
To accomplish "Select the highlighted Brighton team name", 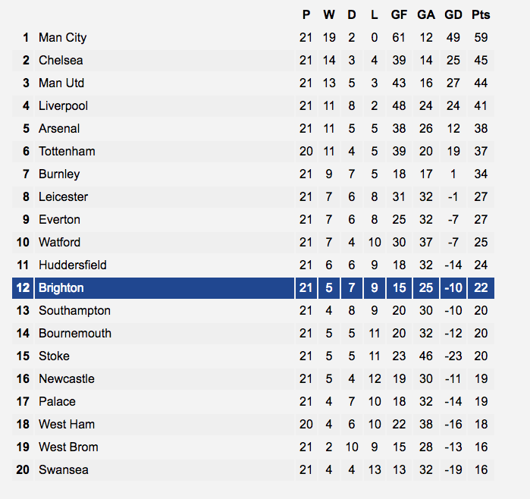I will 61,288.
